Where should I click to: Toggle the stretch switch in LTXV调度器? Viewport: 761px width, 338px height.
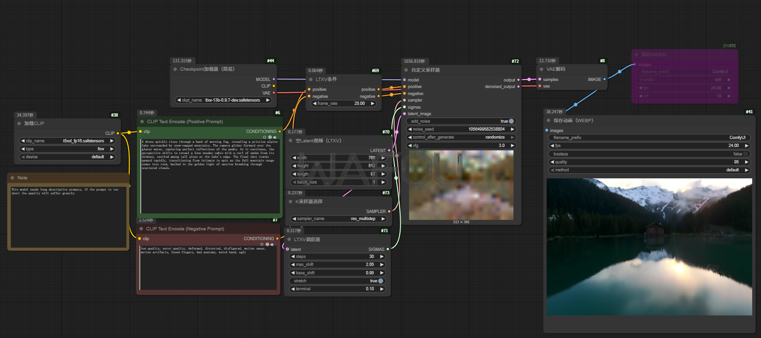point(380,281)
